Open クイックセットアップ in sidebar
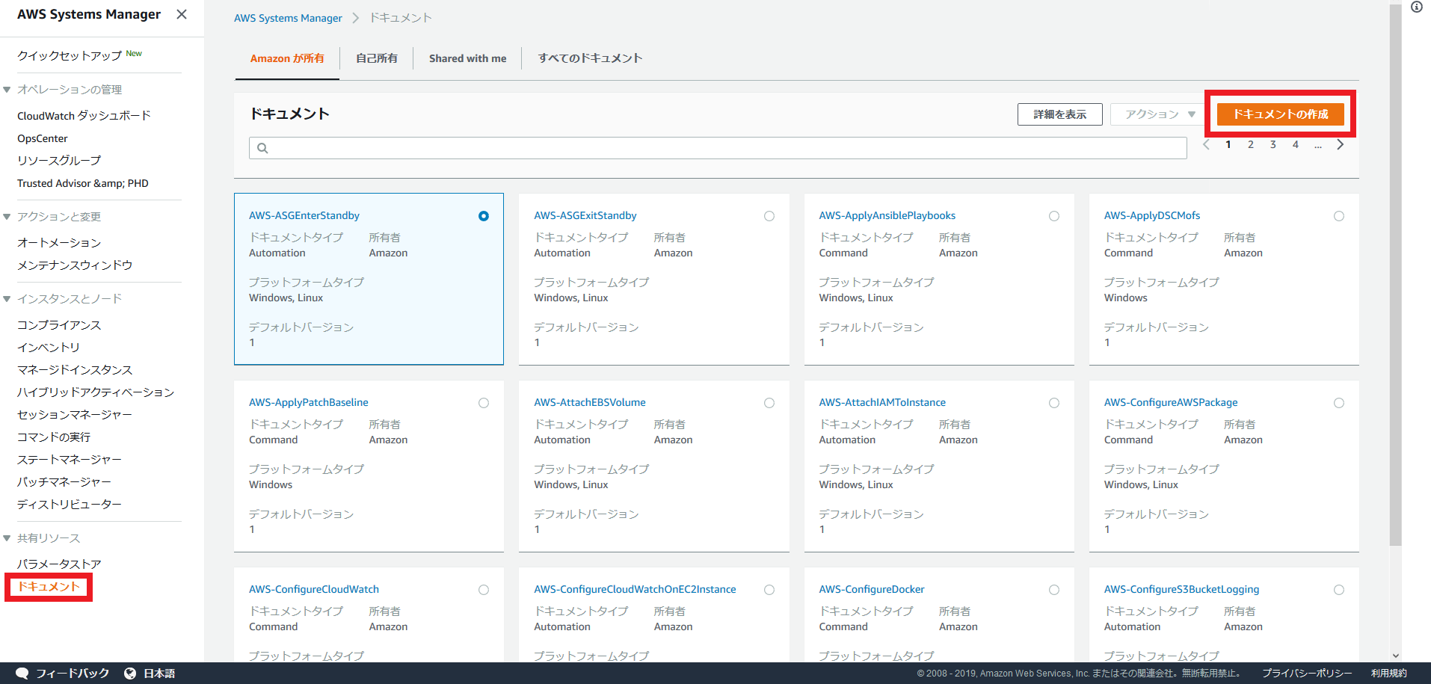Viewport: 1431px width, 684px height. (70, 56)
